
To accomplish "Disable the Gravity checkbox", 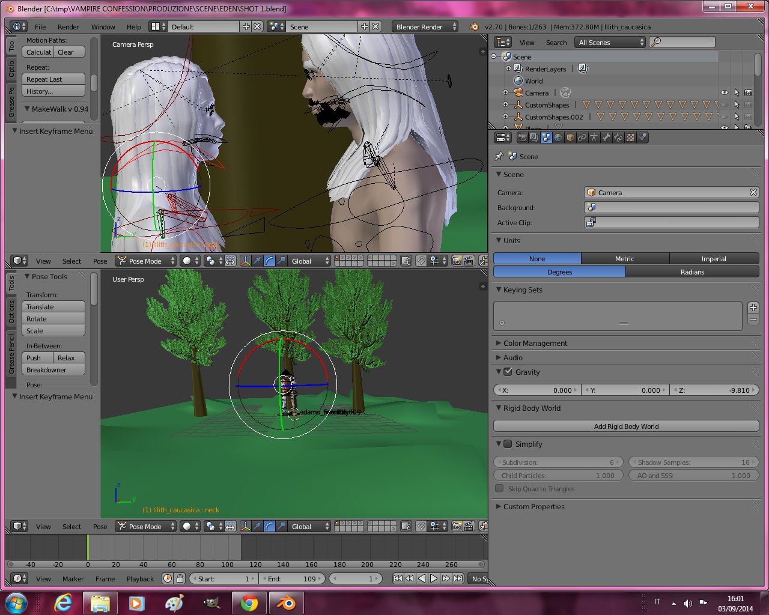I will (x=508, y=372).
